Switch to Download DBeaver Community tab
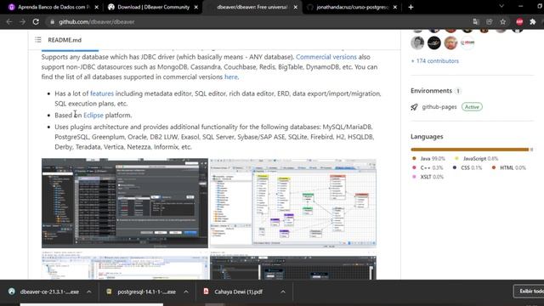The width and height of the screenshot is (544, 306). click(153, 7)
